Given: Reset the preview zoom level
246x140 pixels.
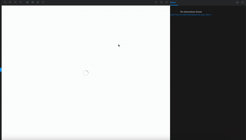Looking at the screenshot, I should coord(21,2).
